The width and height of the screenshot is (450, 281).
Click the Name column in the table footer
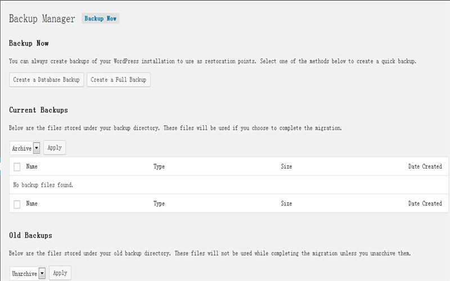(32, 203)
